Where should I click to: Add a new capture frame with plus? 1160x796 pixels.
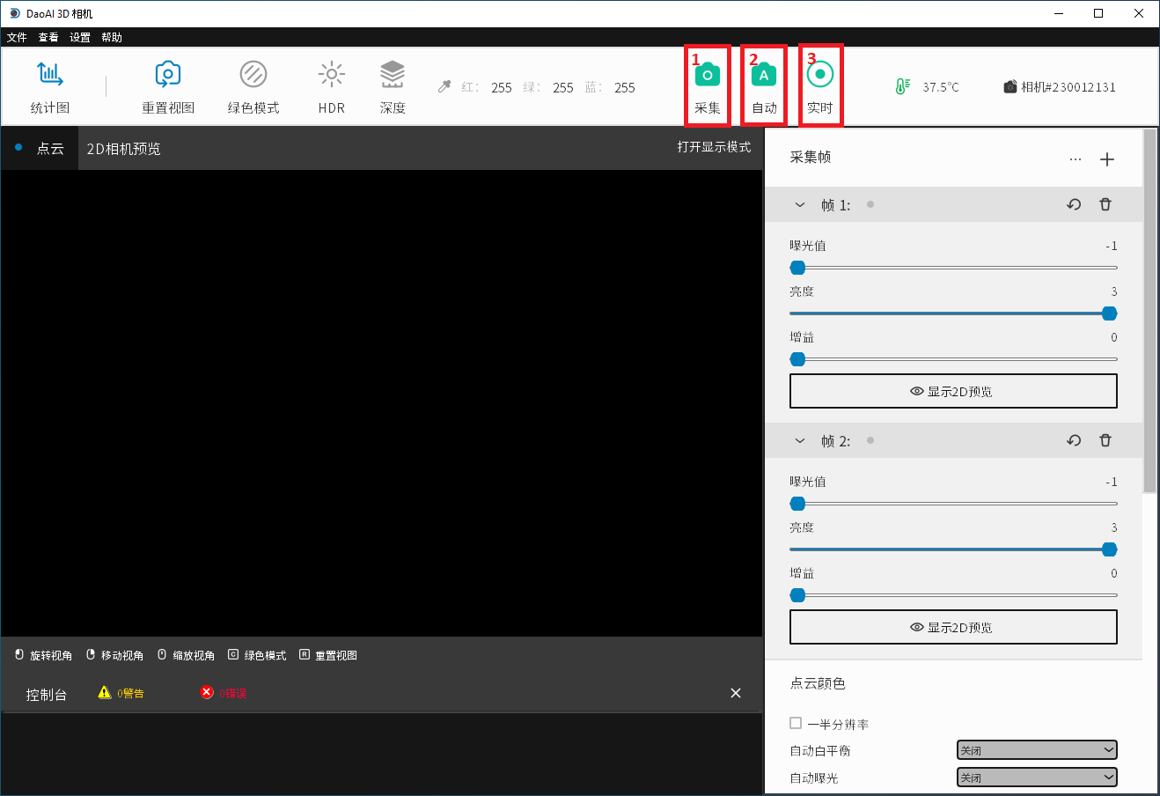pyautogui.click(x=1107, y=159)
